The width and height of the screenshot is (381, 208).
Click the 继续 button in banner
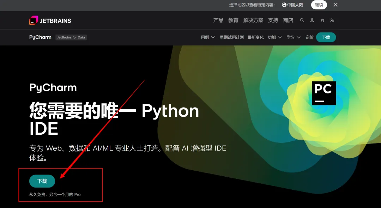319,5
